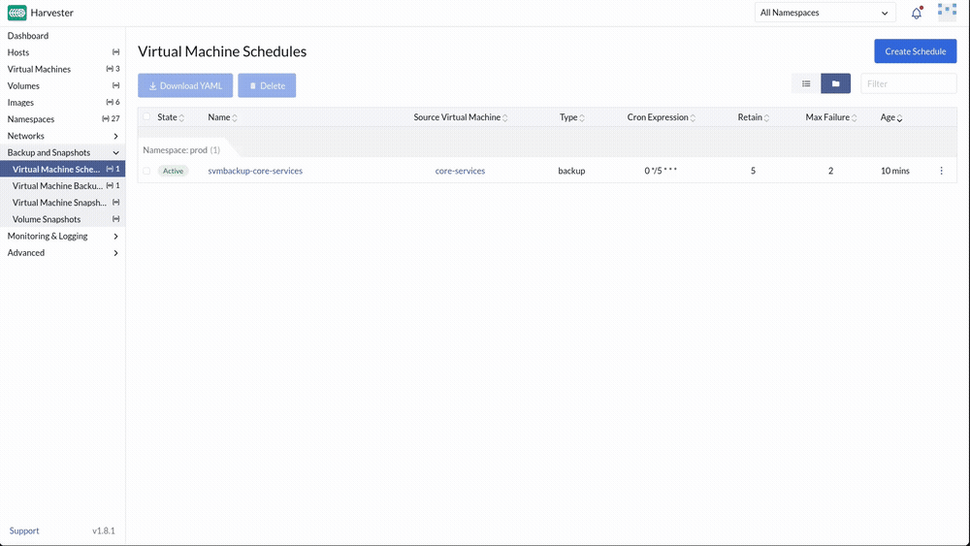Open Volumes page in sidebar
This screenshot has height=546, width=970.
pos(62,86)
